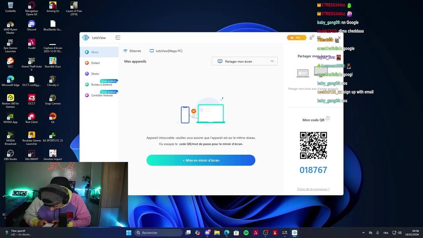
Task: Select the Navigateur Opera GX desktop icon
Action: [31, 9]
